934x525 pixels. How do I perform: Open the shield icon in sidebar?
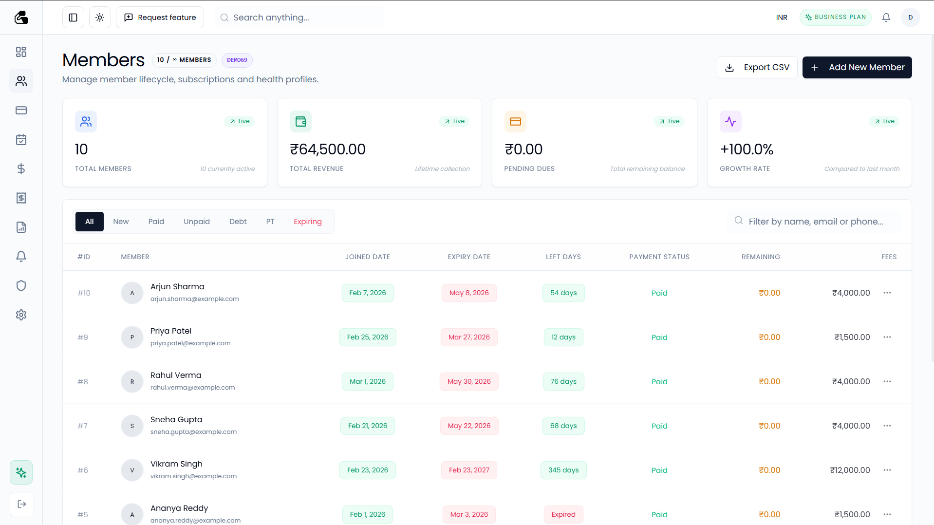(x=21, y=286)
